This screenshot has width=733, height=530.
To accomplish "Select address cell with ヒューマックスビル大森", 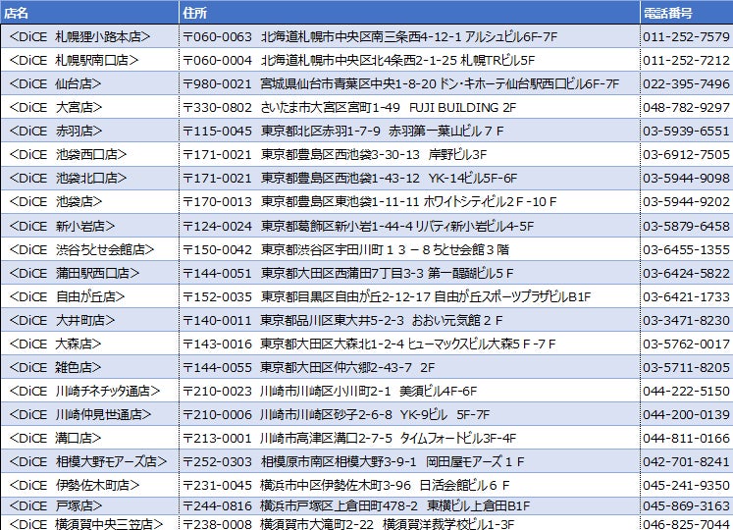I will pyautogui.click(x=409, y=344).
